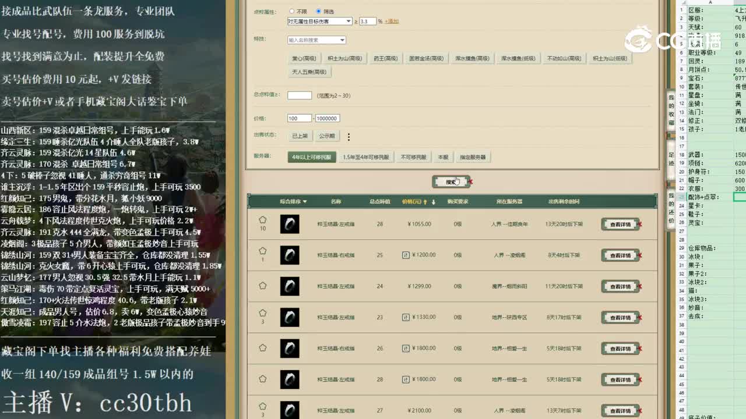This screenshot has width=746, height=419.
Task: Click the 还 bargain icon beside ¥1330.00
Action: tap(406, 317)
